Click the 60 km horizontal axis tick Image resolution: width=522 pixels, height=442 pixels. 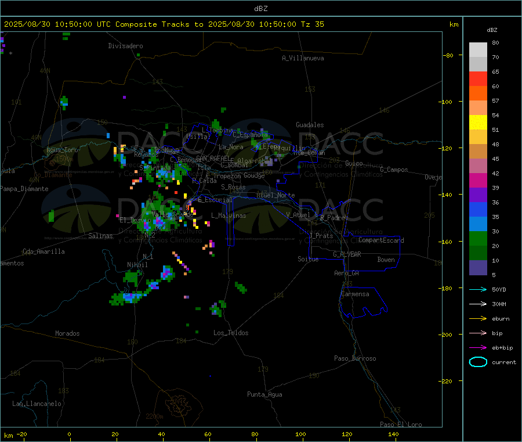point(208,434)
